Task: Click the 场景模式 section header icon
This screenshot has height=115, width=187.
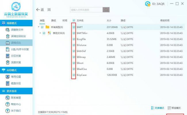Action: click(3, 23)
